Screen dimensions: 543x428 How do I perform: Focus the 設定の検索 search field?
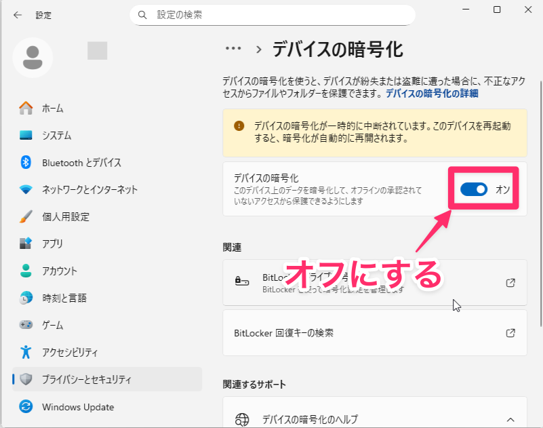(278, 14)
